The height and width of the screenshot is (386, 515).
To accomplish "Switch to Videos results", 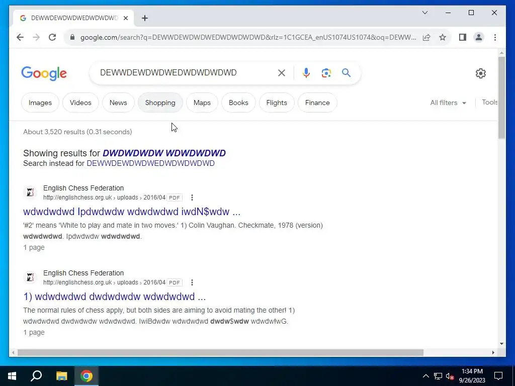I will coord(80,103).
